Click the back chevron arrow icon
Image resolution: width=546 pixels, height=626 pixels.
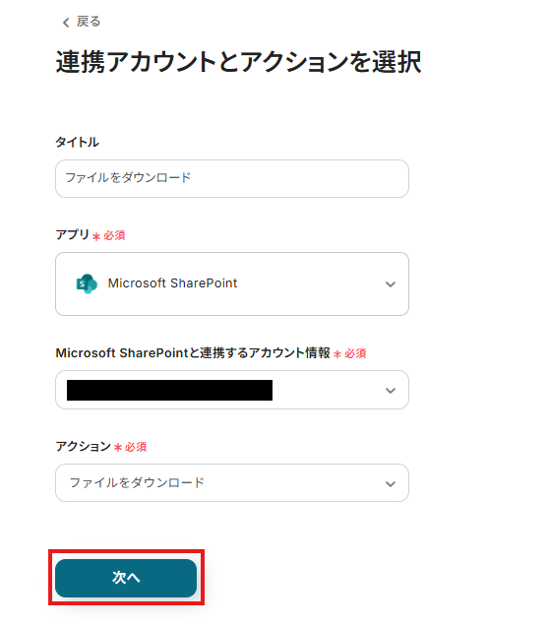tap(66, 23)
